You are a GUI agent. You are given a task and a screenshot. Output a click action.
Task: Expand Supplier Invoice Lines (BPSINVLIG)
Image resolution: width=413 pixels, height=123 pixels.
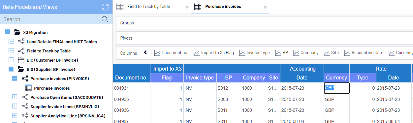point(15,106)
